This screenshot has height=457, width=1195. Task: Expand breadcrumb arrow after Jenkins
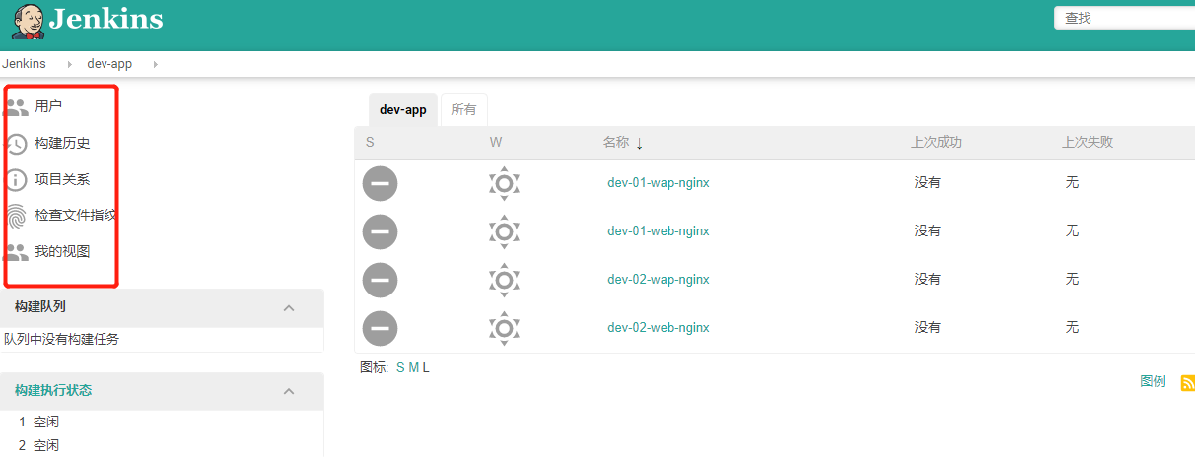click(x=69, y=64)
